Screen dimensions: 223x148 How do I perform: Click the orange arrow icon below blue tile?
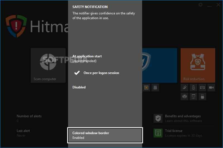(x=146, y=88)
